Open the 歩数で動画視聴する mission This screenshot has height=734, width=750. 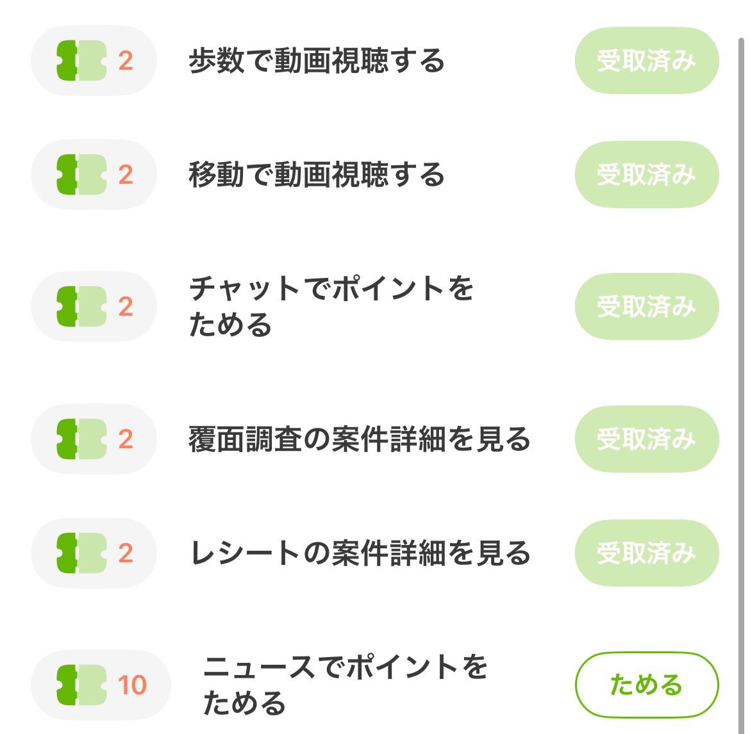317,61
